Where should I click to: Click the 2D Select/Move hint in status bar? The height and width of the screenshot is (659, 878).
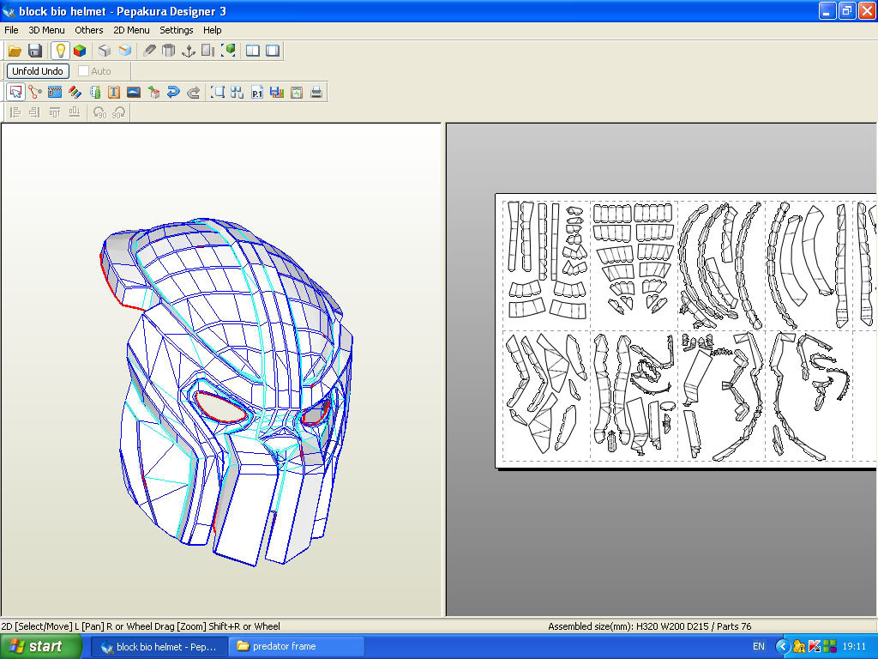point(141,626)
